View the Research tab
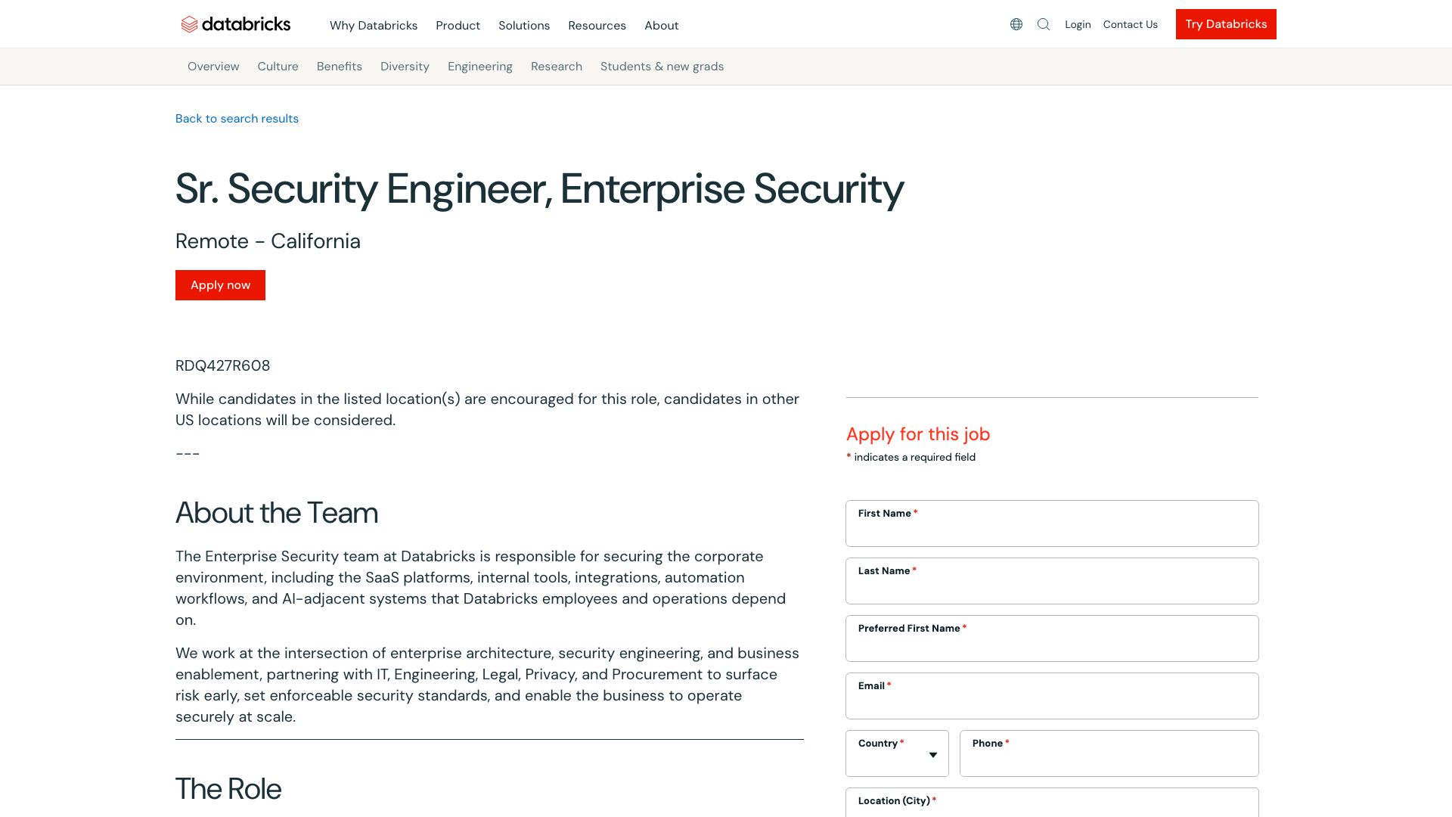The image size is (1452, 817). click(x=557, y=67)
